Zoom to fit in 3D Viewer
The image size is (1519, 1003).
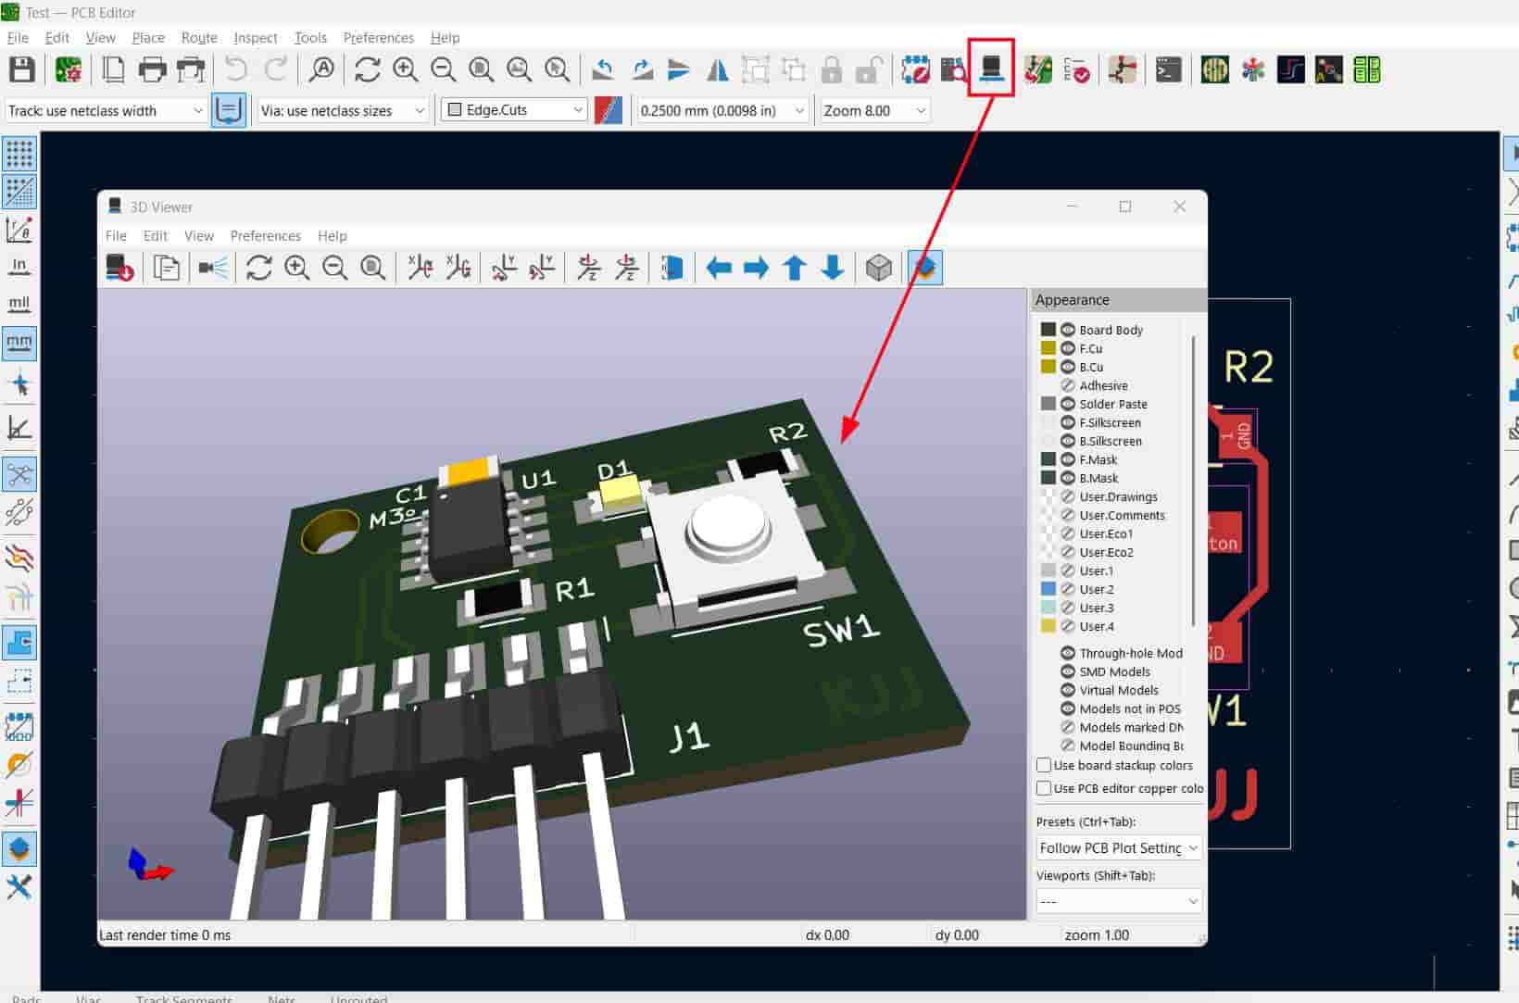(373, 268)
